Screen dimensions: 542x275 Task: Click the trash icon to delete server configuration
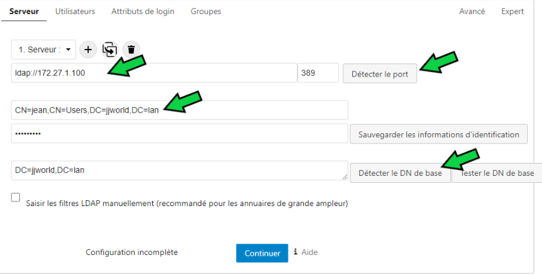point(131,49)
